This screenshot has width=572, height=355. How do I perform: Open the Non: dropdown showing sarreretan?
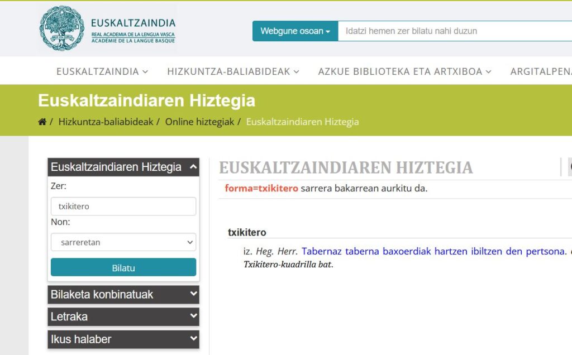point(123,242)
